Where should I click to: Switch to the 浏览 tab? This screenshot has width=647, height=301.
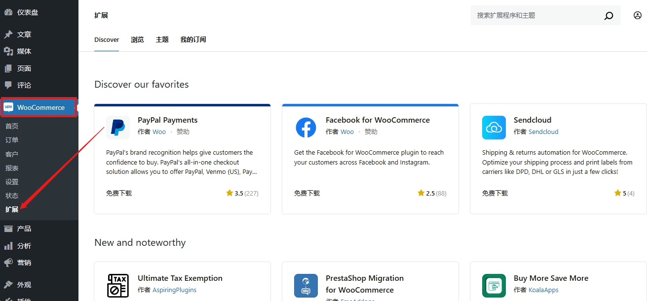(138, 39)
